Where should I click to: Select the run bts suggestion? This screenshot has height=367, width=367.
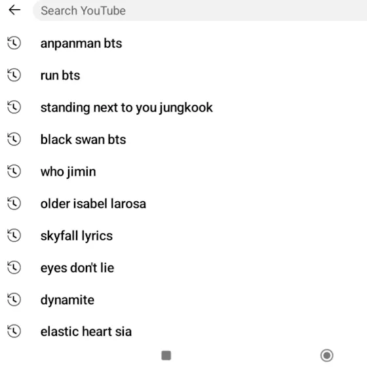183,75
